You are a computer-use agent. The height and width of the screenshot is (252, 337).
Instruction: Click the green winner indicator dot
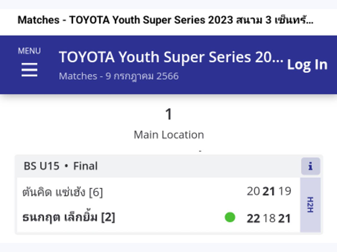tap(230, 217)
